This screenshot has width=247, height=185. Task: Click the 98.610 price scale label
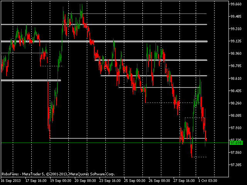(x=236, y=78)
